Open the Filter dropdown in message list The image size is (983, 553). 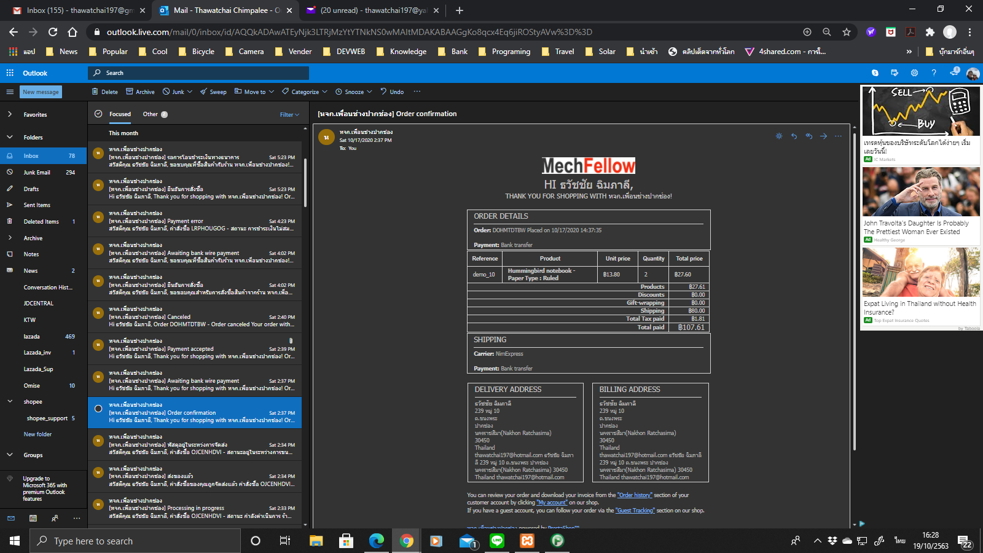coord(289,114)
